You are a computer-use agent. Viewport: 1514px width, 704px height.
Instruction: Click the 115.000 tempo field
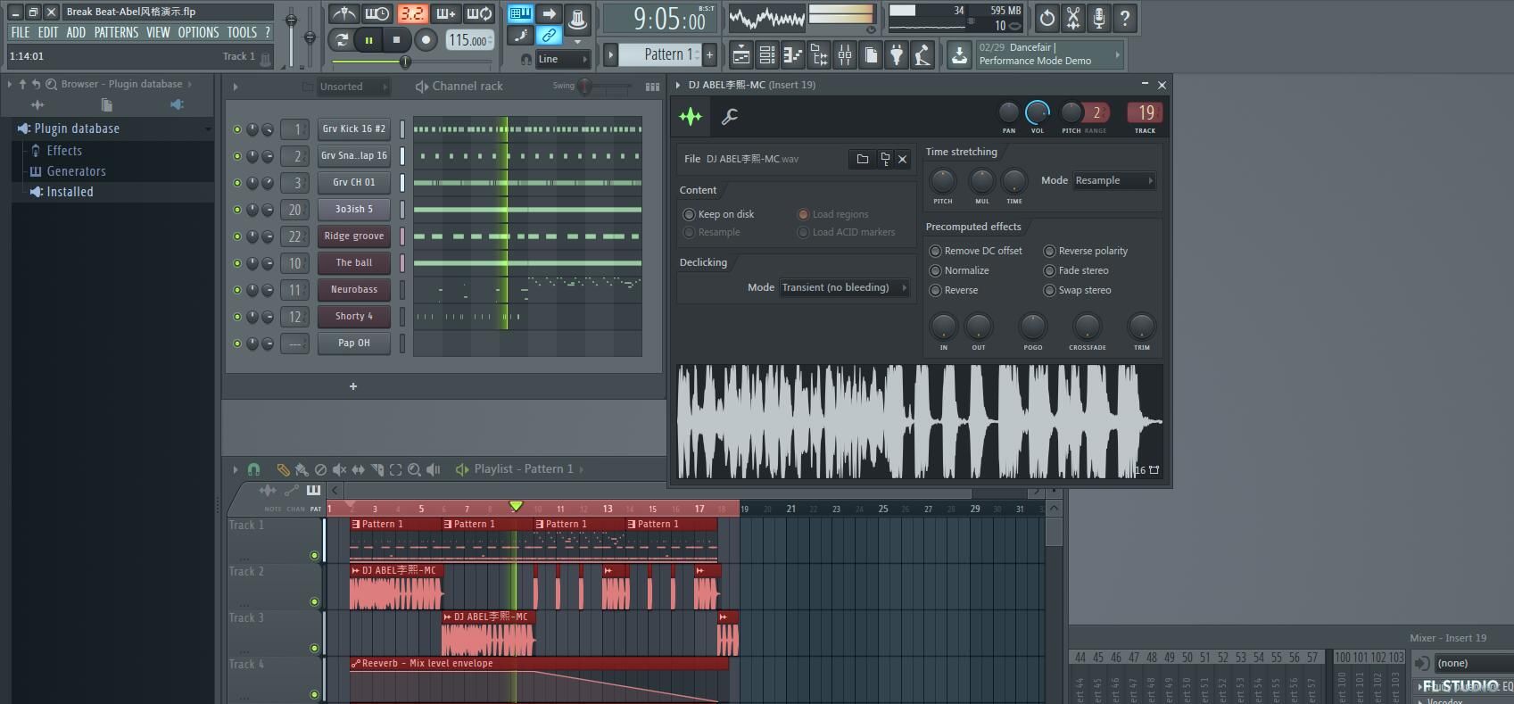[468, 39]
